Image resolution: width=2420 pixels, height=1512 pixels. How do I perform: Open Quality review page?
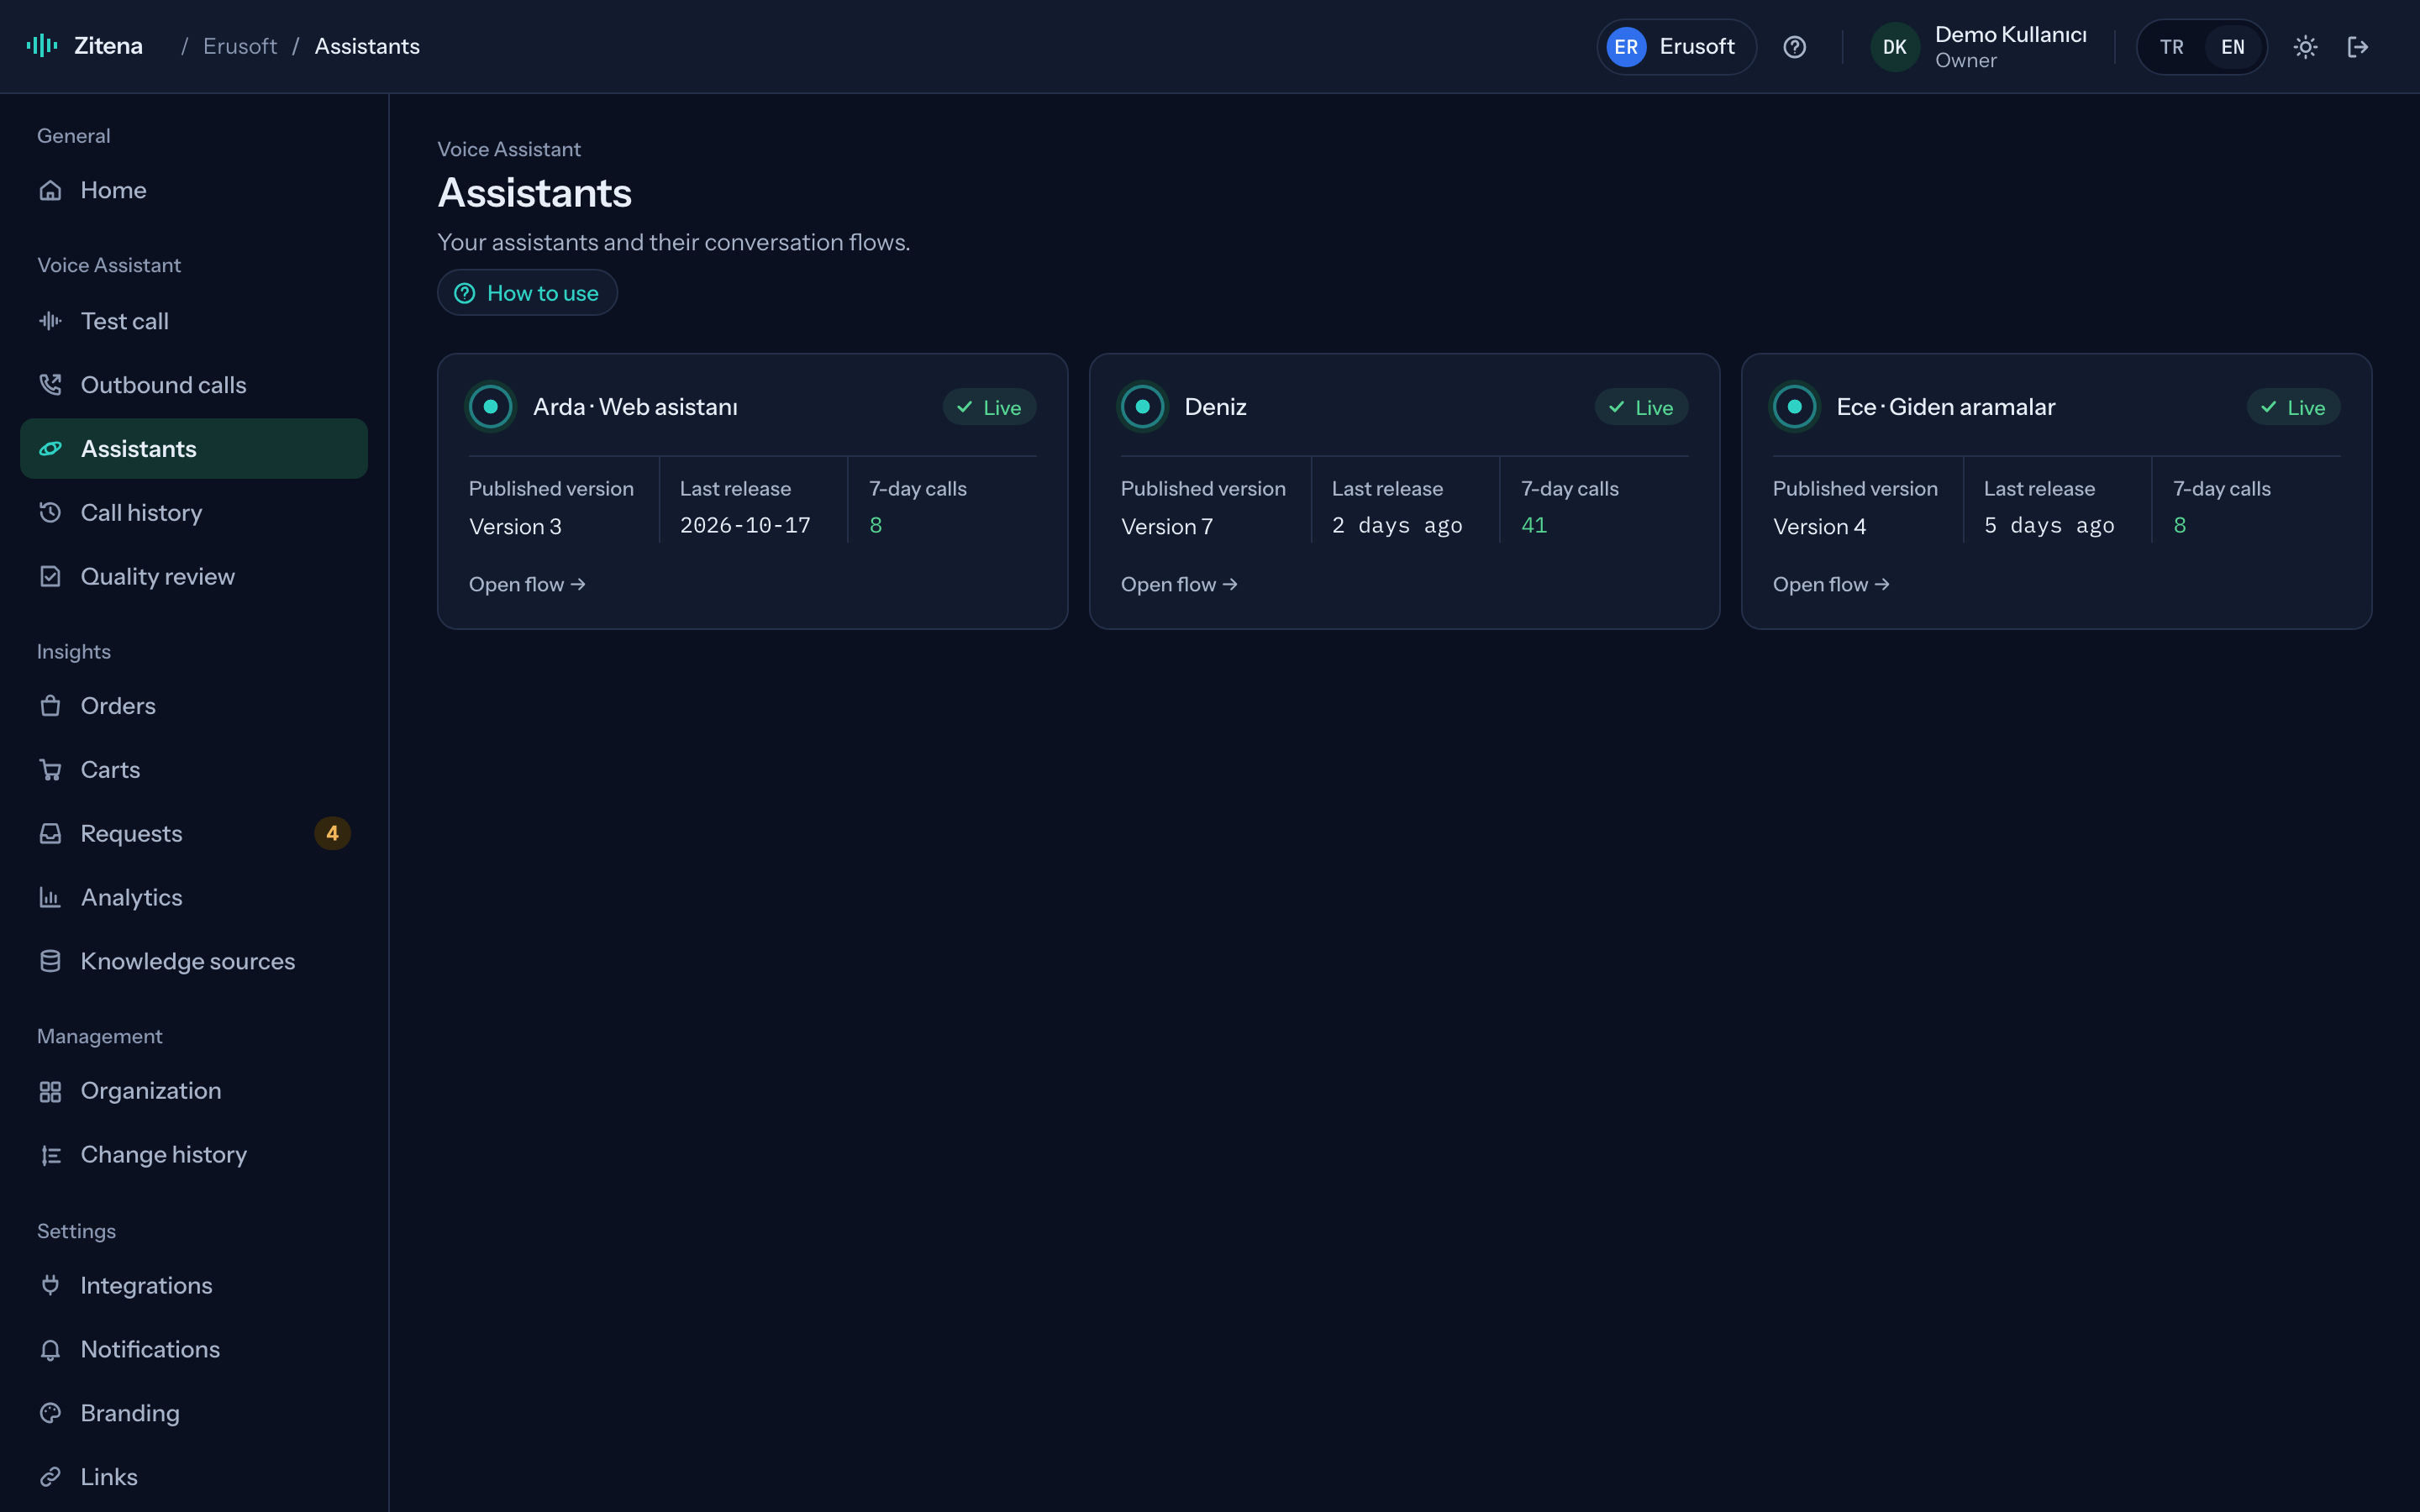click(194, 577)
